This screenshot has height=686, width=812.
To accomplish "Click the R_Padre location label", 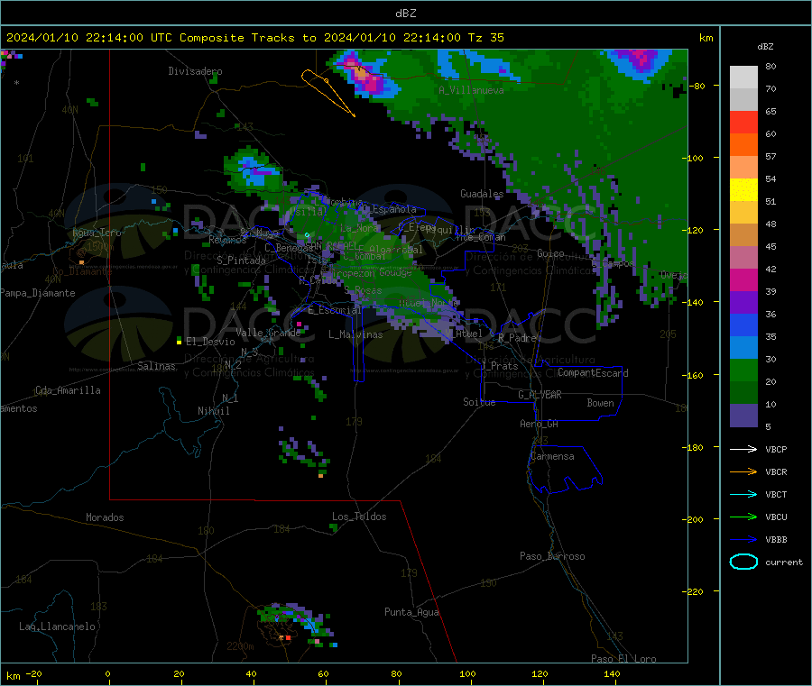I will (x=517, y=338).
